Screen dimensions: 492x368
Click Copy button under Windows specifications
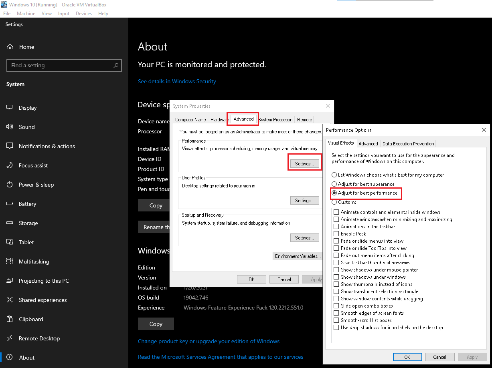156,324
